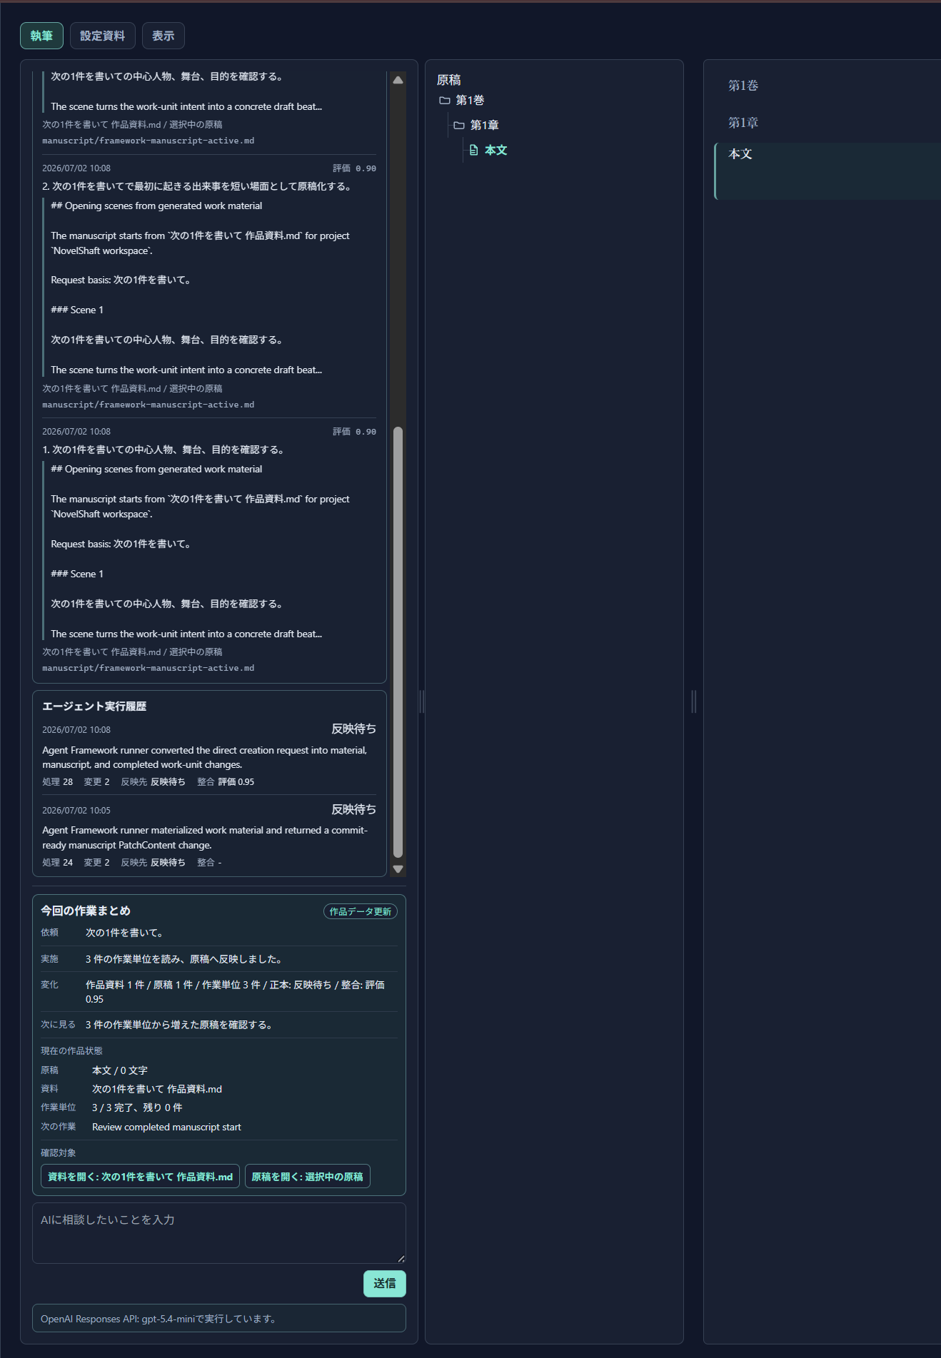Click 原稿を開く: 選択中の原稿 button
941x1358 pixels.
(x=307, y=1177)
